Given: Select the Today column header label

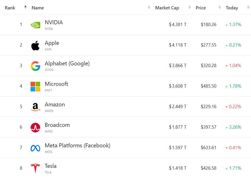Looking at the screenshot, I should tap(232, 8).
